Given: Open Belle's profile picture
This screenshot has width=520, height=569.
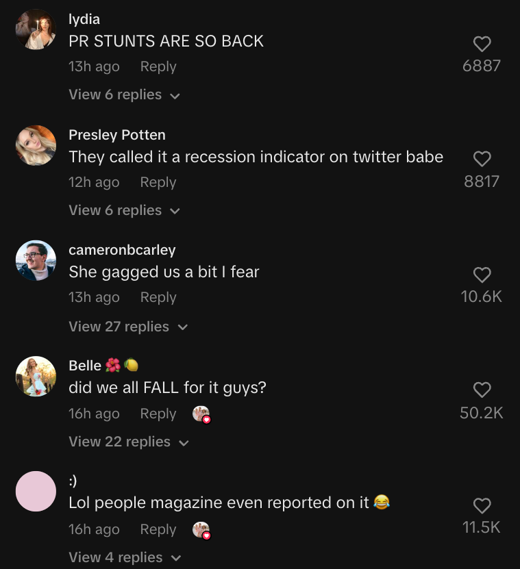Looking at the screenshot, I should coord(36,376).
